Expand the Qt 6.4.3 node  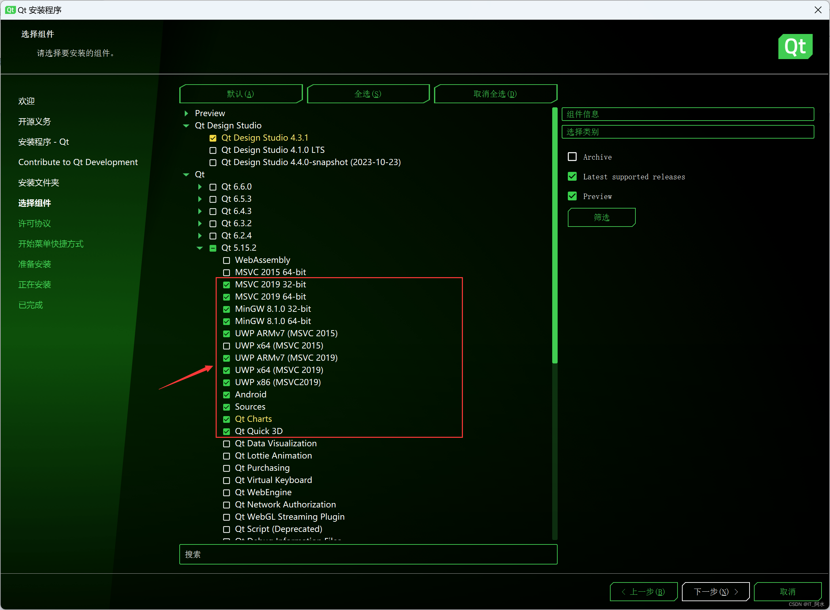click(200, 211)
